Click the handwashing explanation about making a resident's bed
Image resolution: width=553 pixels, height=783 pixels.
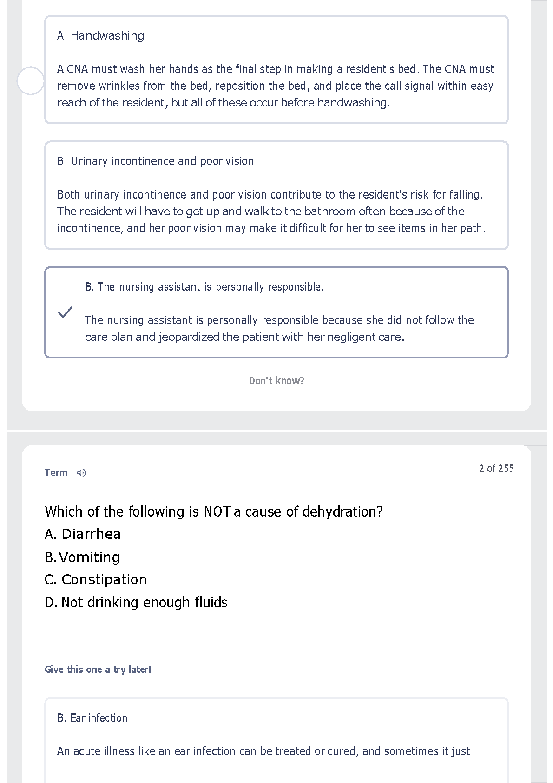275,86
